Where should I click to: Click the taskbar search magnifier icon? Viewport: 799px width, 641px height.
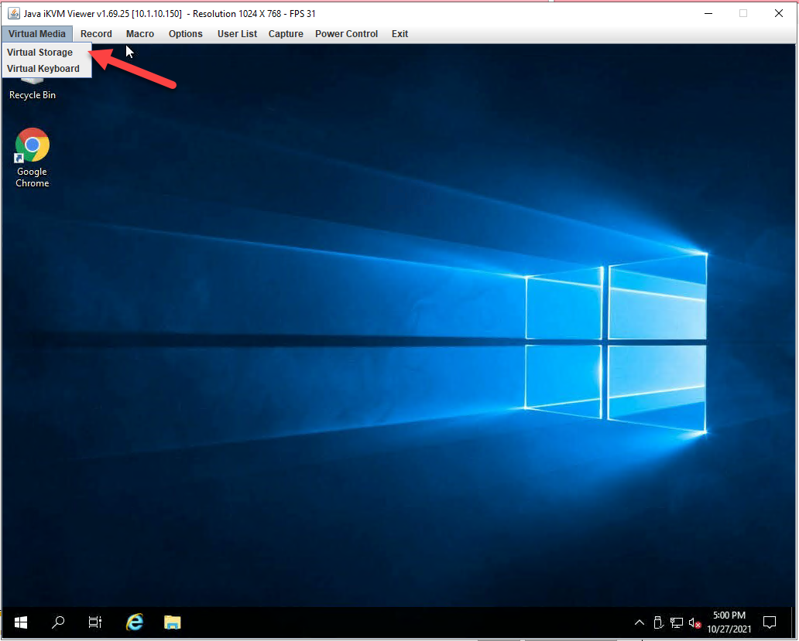point(58,622)
